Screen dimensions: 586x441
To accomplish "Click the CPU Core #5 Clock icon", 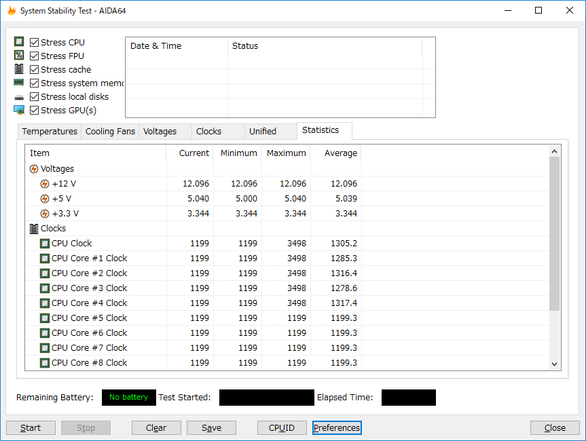I will click(x=44, y=318).
